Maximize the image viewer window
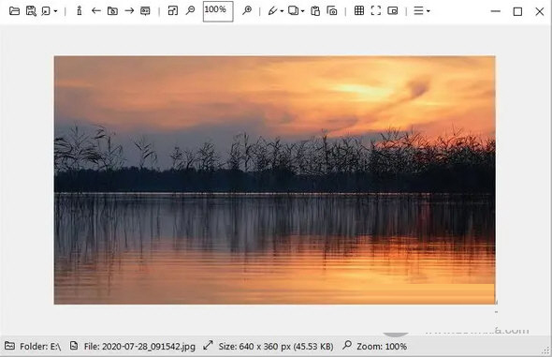The width and height of the screenshot is (552, 357). [x=517, y=11]
